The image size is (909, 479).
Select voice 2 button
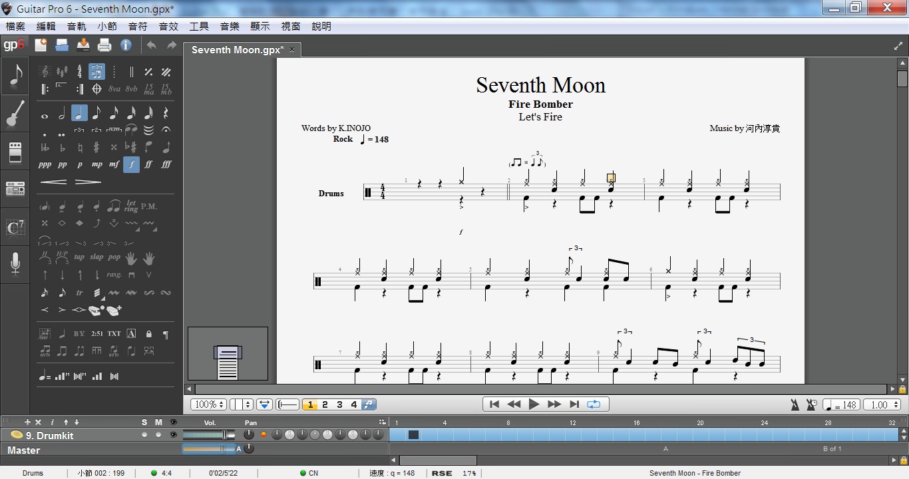tap(325, 404)
